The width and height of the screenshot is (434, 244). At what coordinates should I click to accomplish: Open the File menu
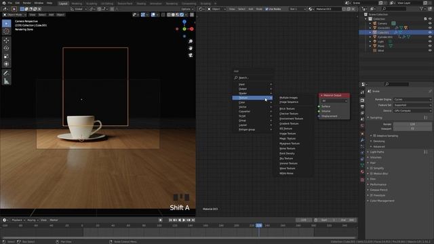pos(10,3)
